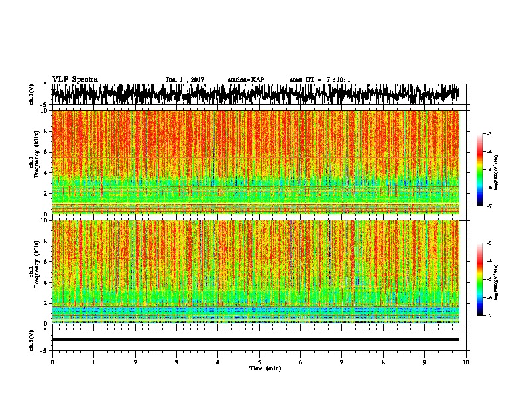Click the ch.1(V) waveform trace panel
525x406 pixels.
[x=259, y=94]
